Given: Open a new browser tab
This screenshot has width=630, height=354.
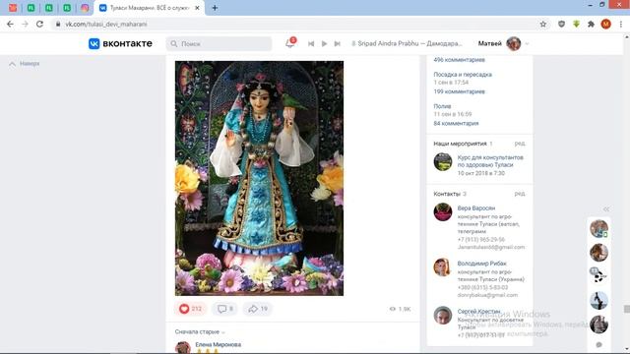Looking at the screenshot, I should (215, 8).
